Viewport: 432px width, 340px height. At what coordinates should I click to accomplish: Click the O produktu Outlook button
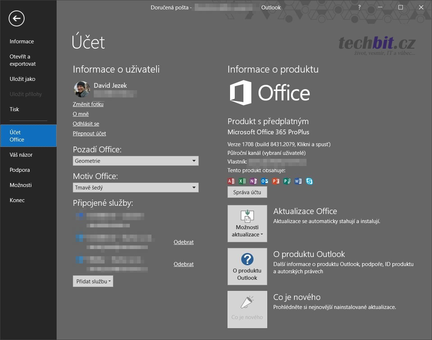pyautogui.click(x=247, y=267)
